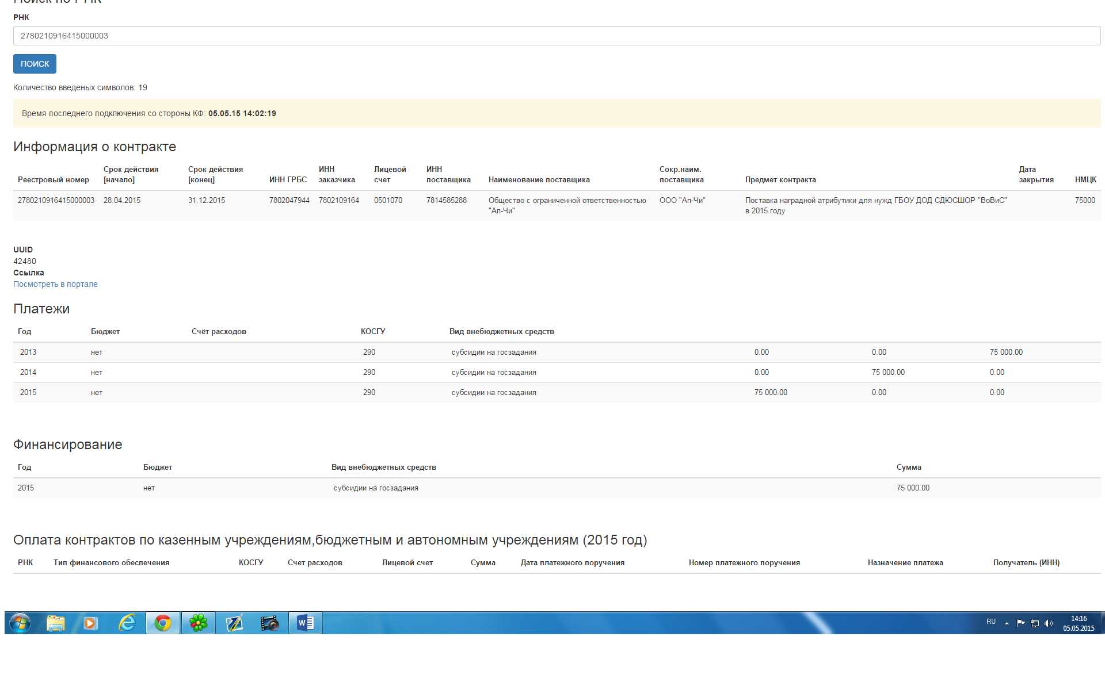Click the taskbar clock showing 14:16
The image size is (1105, 690).
click(x=1079, y=623)
